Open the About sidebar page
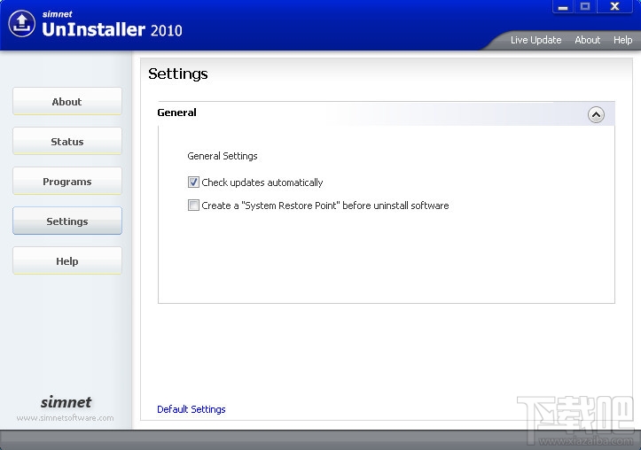 tap(67, 101)
